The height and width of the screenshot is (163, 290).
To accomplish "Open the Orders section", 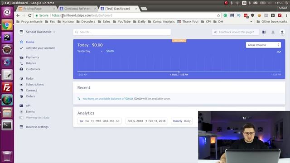I will click(x=30, y=96).
